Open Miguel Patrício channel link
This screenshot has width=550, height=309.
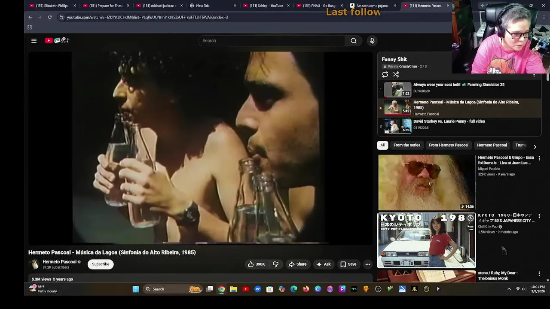coord(489,169)
